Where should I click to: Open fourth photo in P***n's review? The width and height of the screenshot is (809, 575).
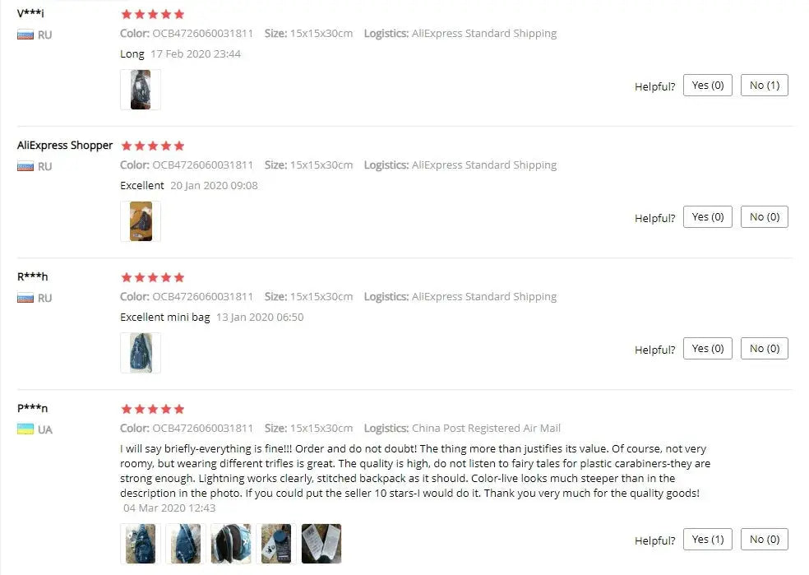tap(276, 544)
